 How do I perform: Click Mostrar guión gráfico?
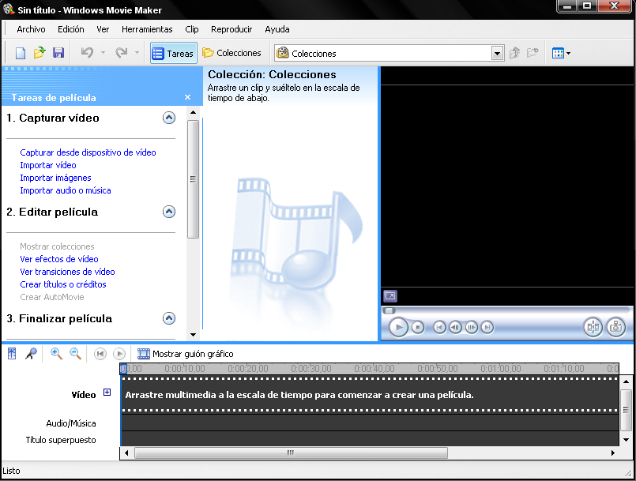pos(186,354)
